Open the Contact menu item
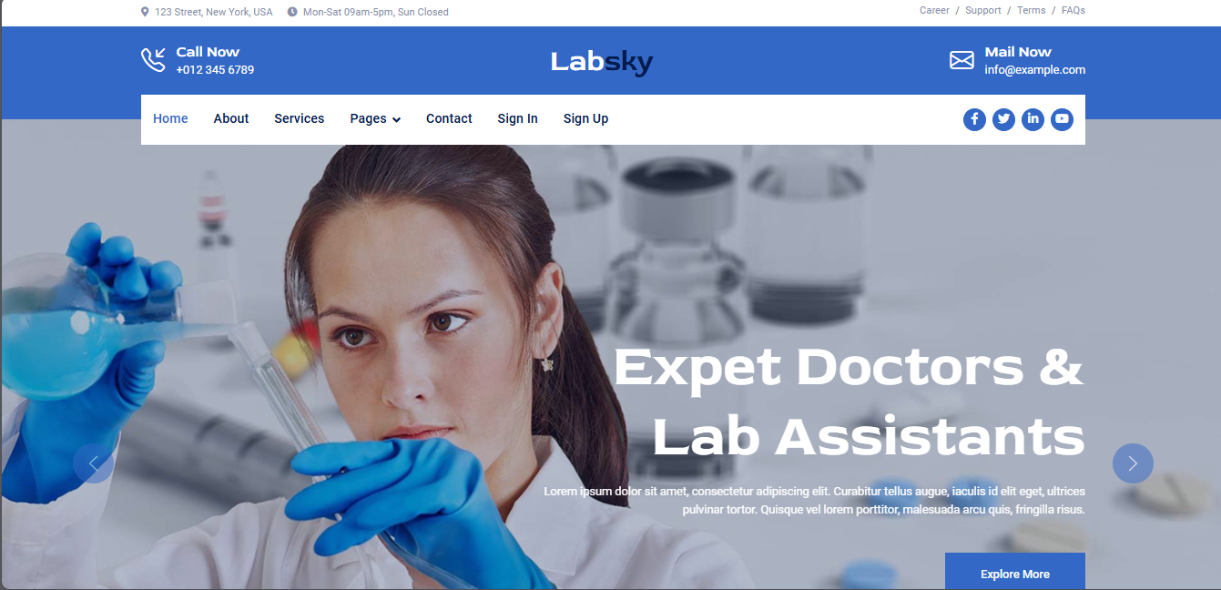The image size is (1221, 590). pos(449,118)
